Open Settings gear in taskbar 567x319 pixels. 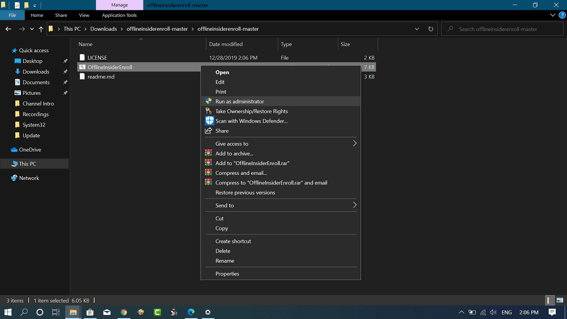click(x=208, y=312)
